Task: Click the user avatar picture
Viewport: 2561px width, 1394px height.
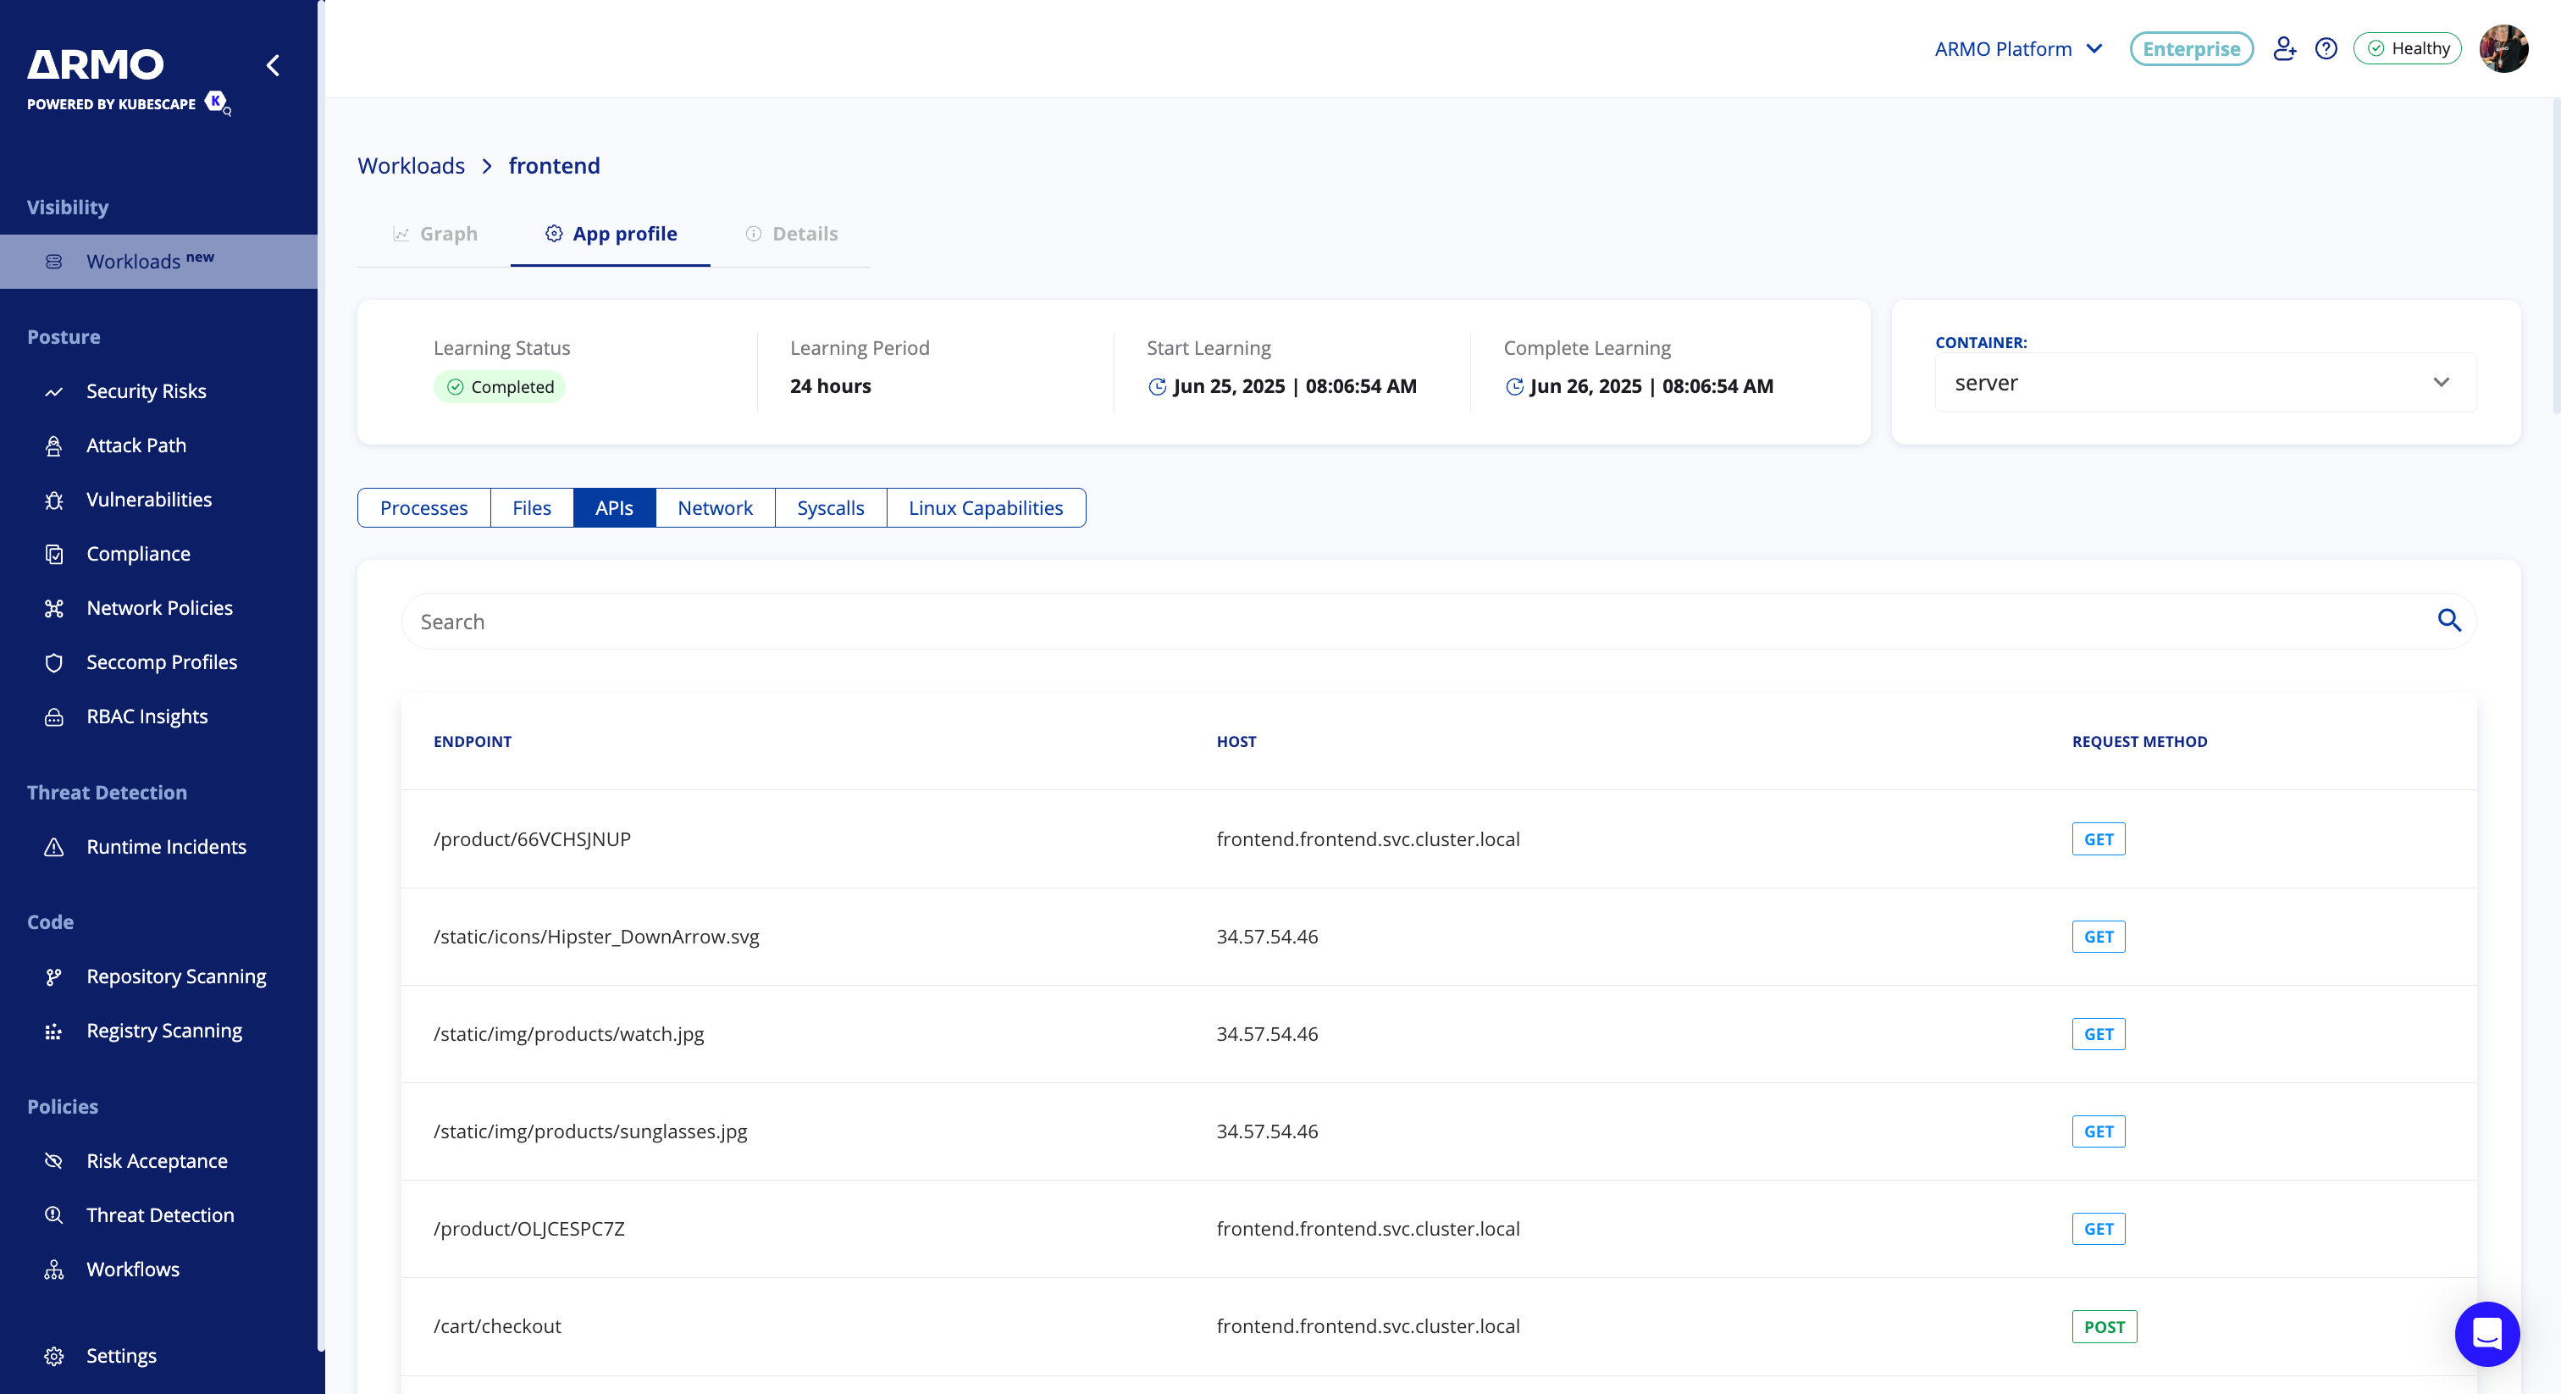Action: pos(2503,49)
